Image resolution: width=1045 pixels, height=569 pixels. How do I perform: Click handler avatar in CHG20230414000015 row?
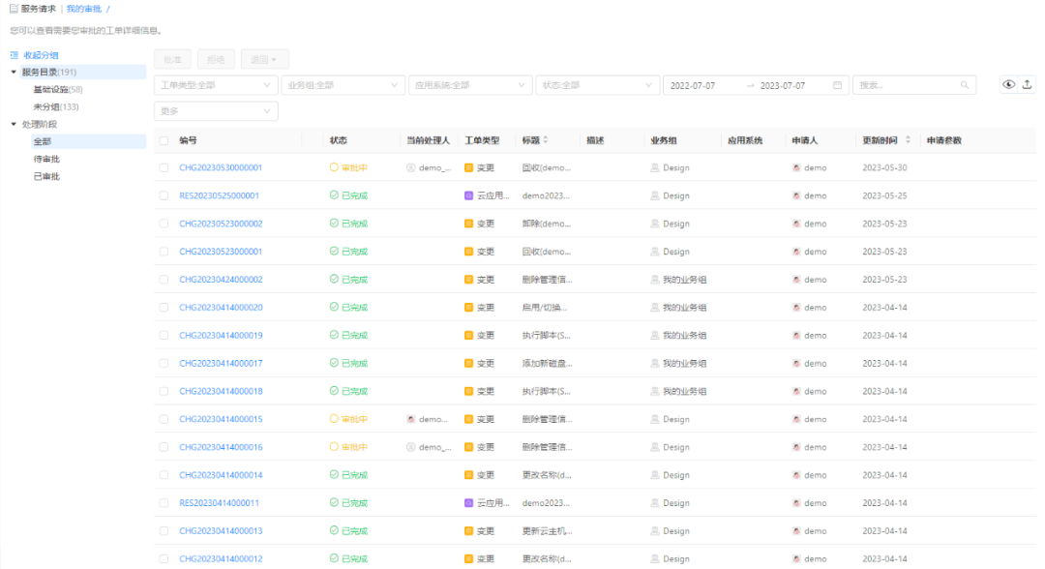[x=410, y=419]
